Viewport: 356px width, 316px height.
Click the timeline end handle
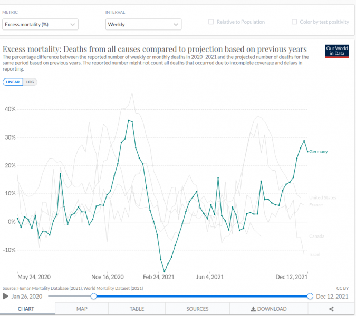point(310,296)
